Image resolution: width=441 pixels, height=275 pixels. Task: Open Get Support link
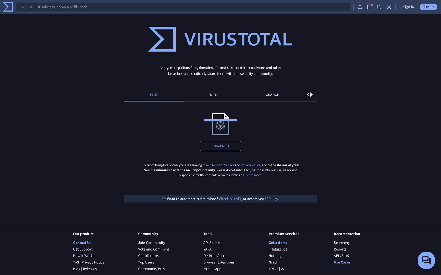click(x=83, y=249)
